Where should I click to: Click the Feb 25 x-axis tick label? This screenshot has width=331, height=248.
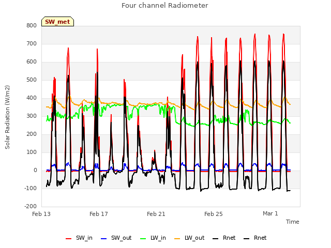coord(214,214)
